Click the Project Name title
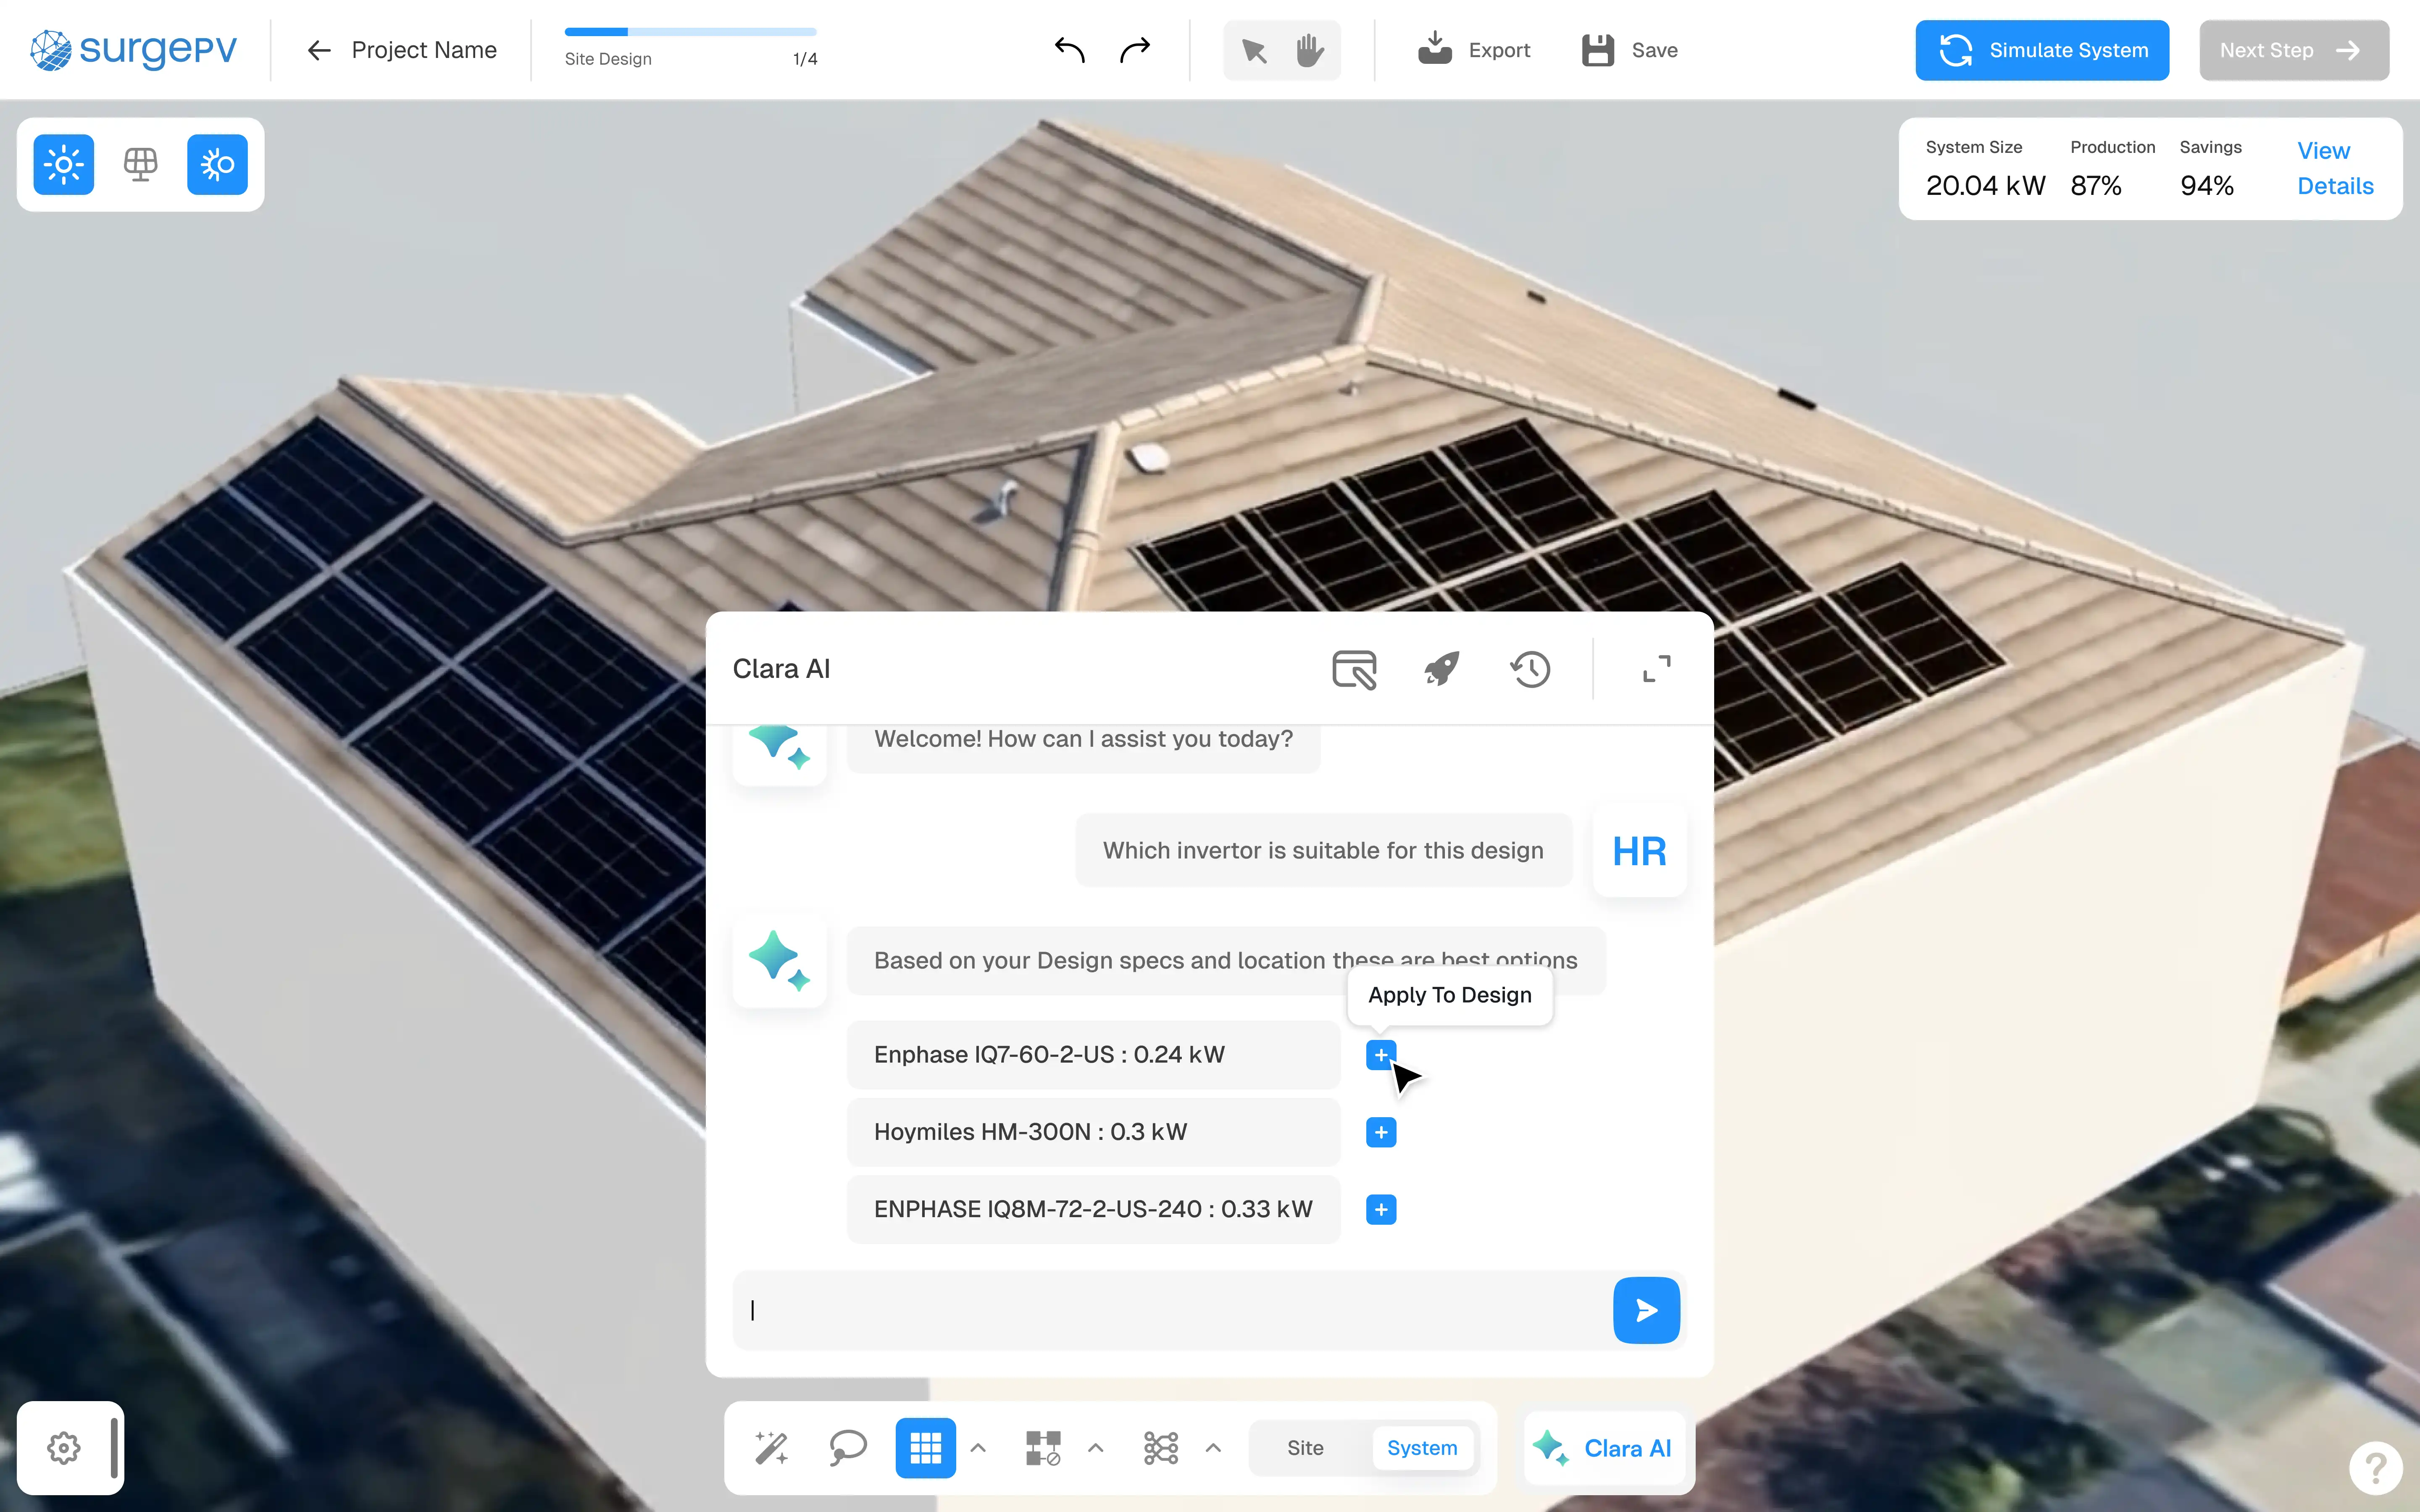Viewport: 2420px width, 1512px height. point(424,50)
